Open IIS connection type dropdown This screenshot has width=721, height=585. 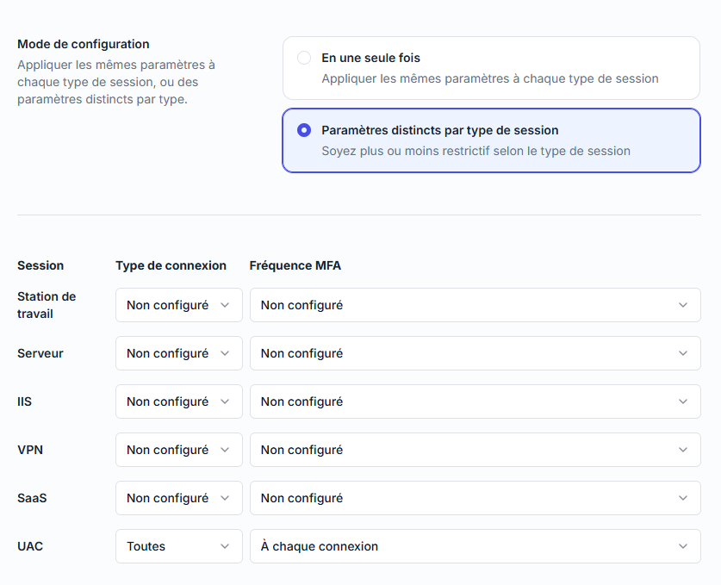[178, 401]
